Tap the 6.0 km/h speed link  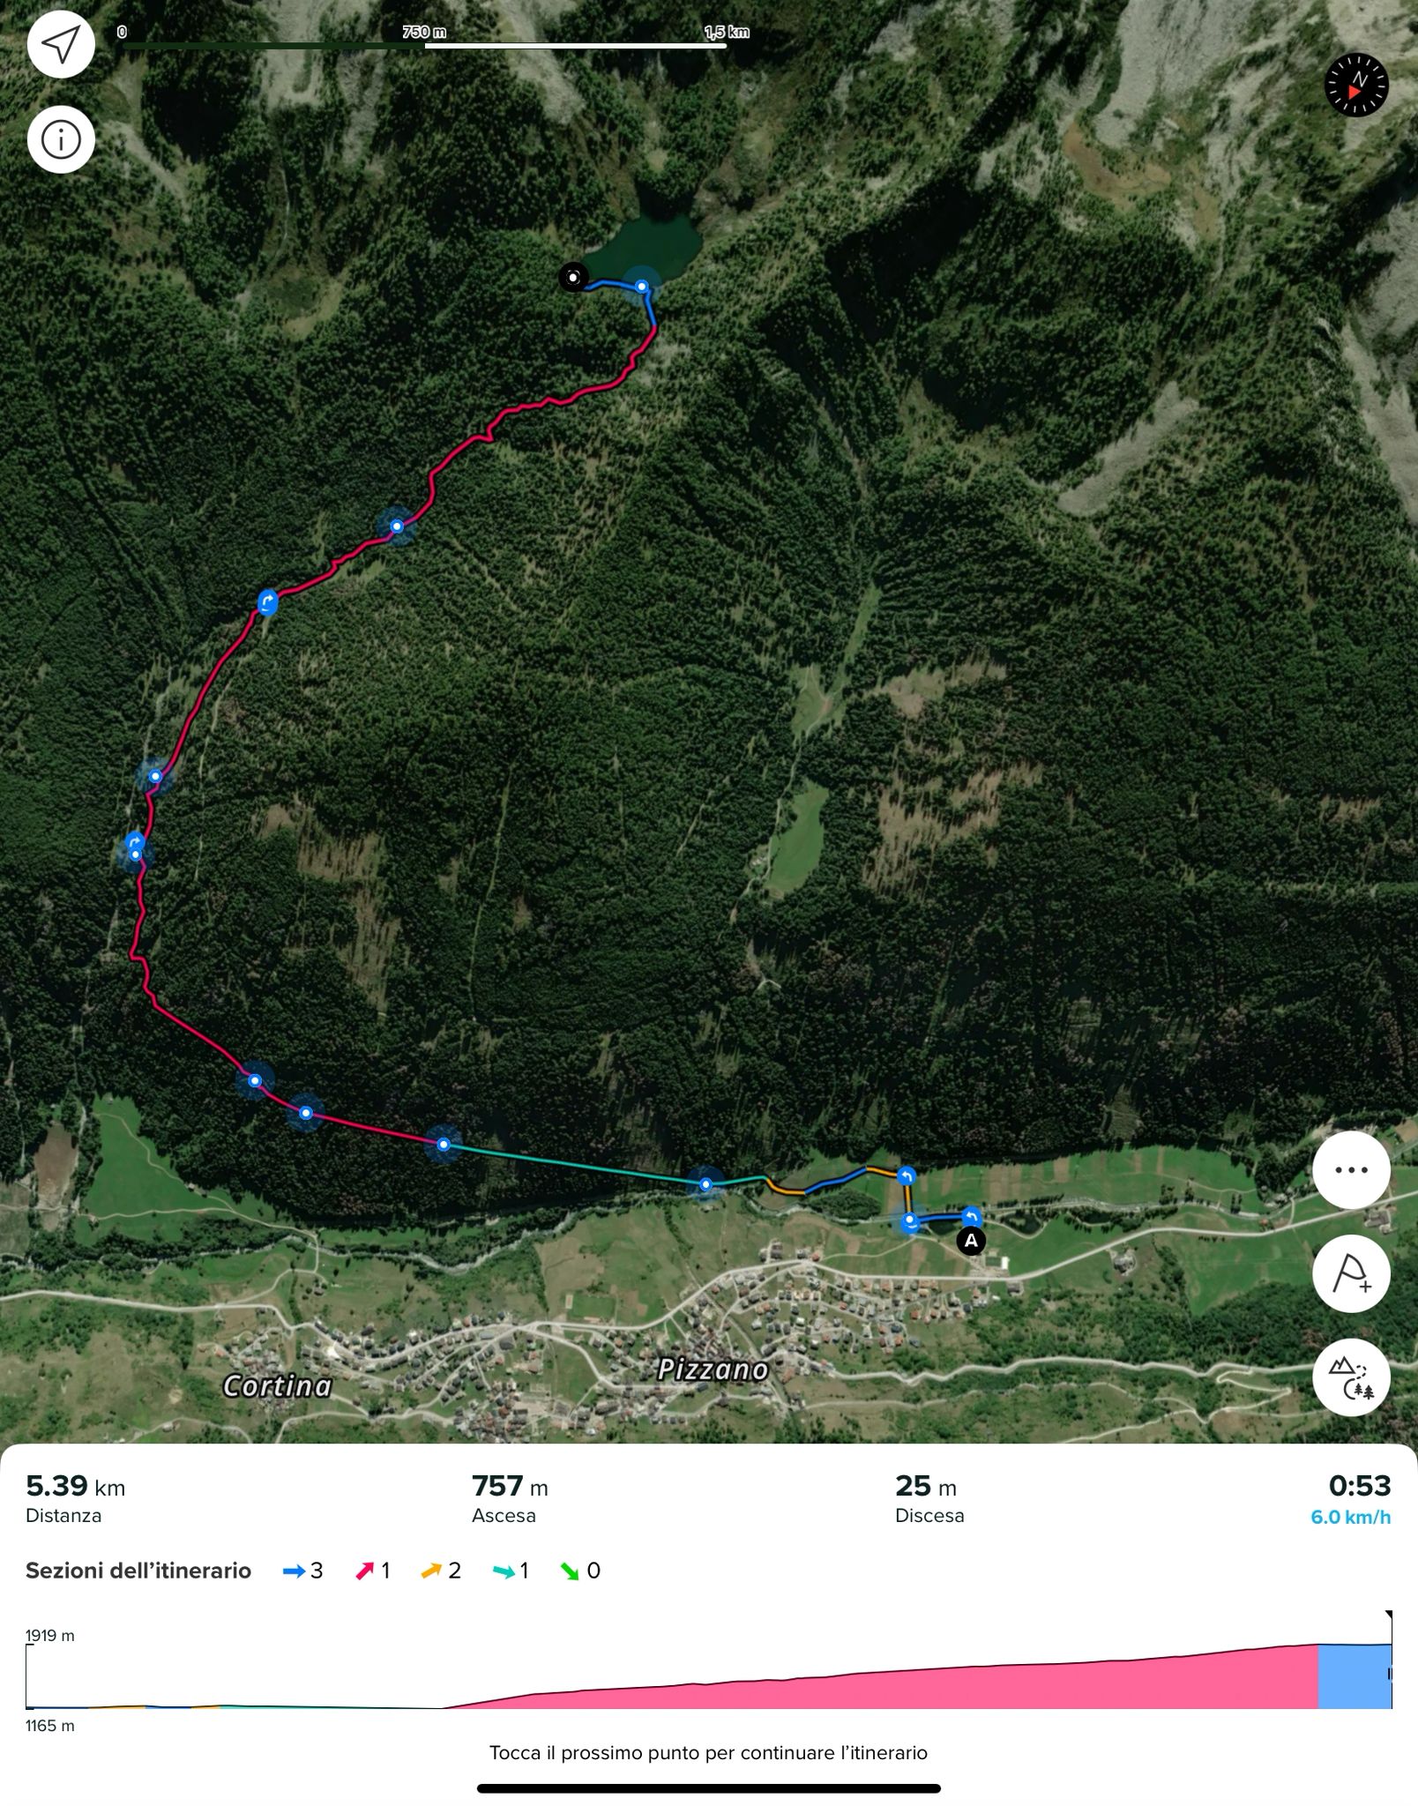[1350, 1517]
